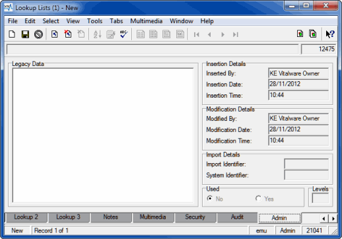Viewport: 342px width, 239px height.
Task: Click the stacked pages red-green toolbar icon
Action: [313, 34]
